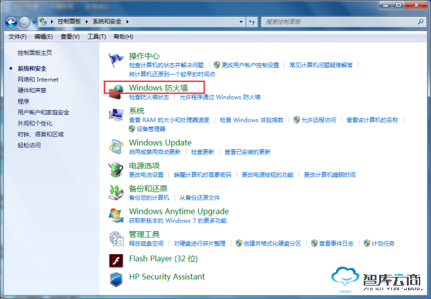Open the 文件(F) menu
The height and width of the screenshot is (299, 431).
tap(18, 36)
